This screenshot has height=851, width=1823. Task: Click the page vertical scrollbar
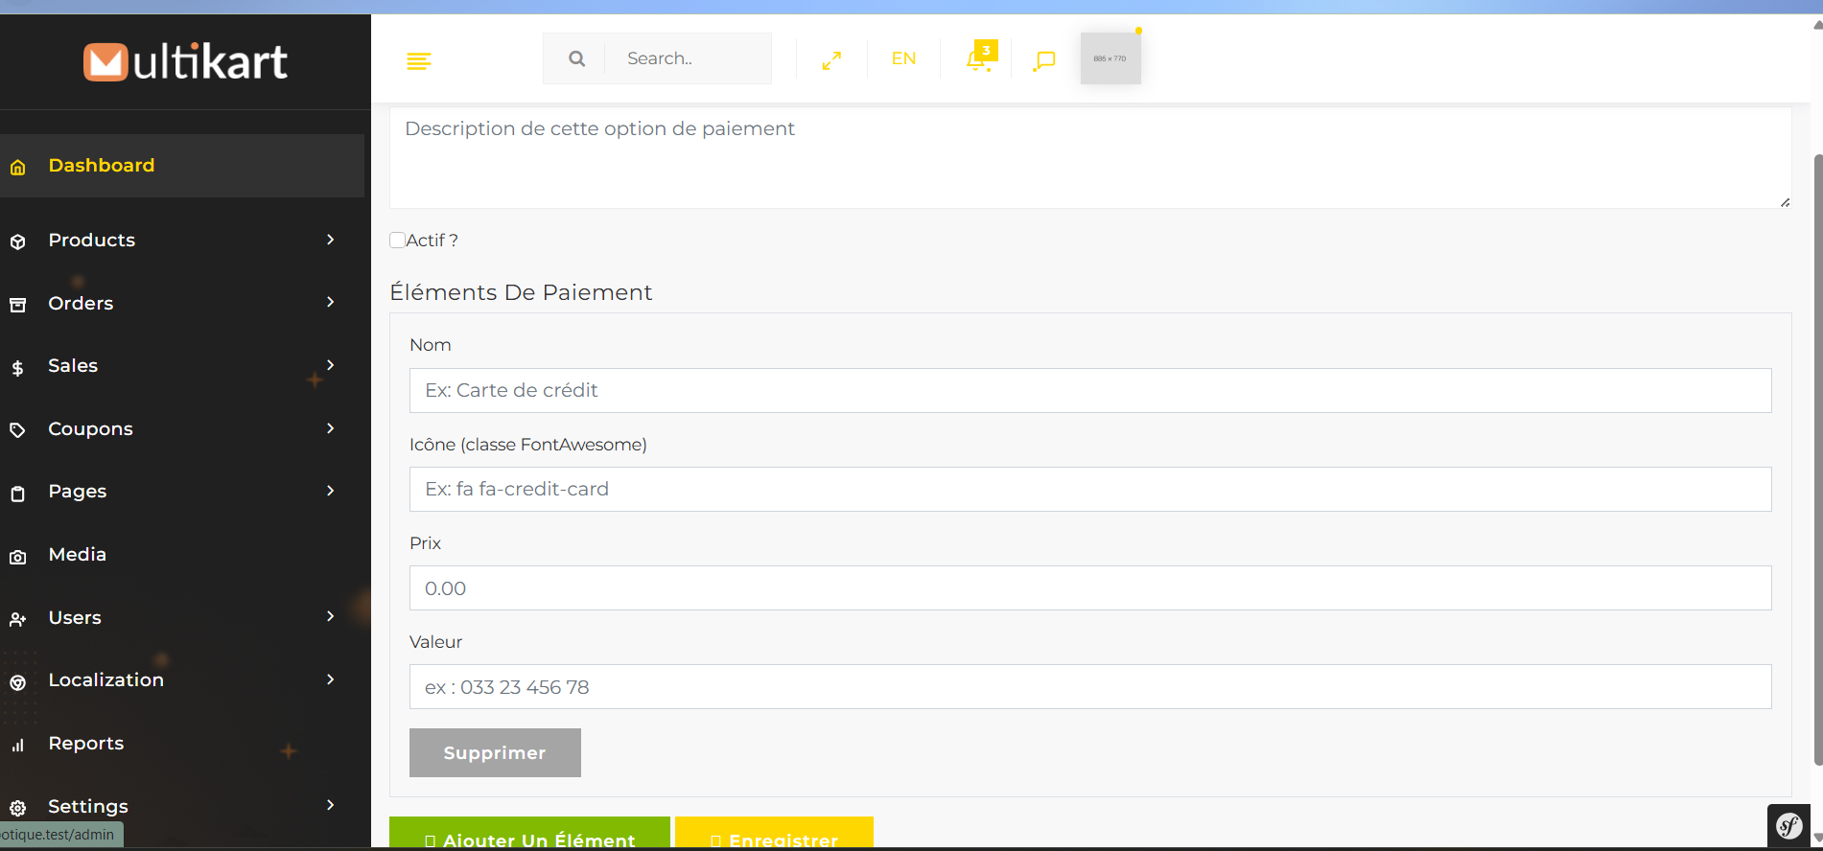click(x=1817, y=460)
